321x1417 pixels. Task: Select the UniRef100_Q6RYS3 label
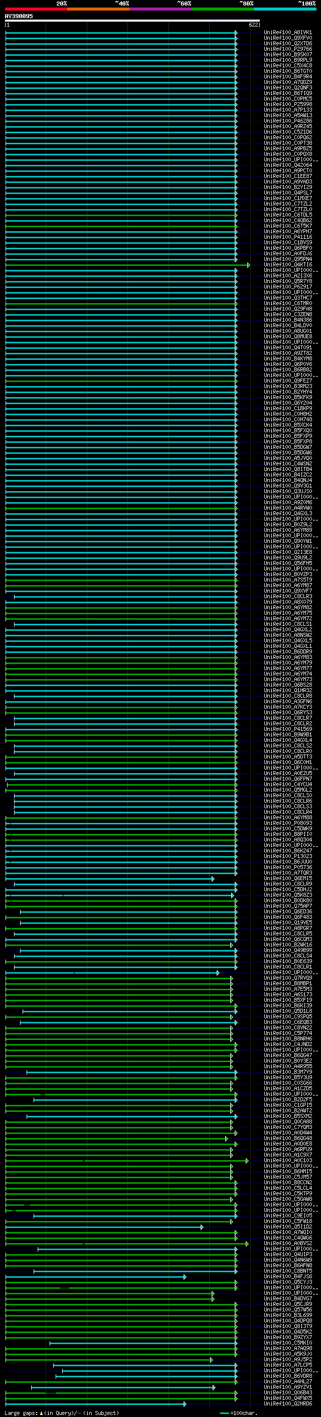(x=287, y=712)
